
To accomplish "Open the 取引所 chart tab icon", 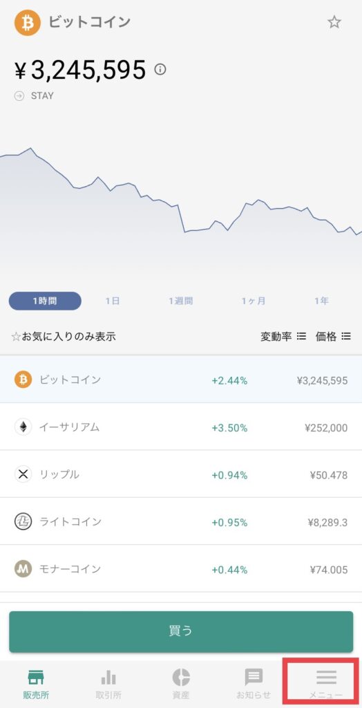I will 108,678.
